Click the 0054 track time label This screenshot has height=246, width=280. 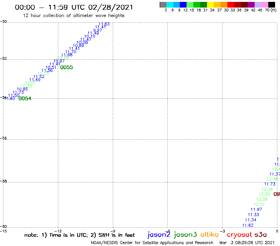(x=25, y=98)
